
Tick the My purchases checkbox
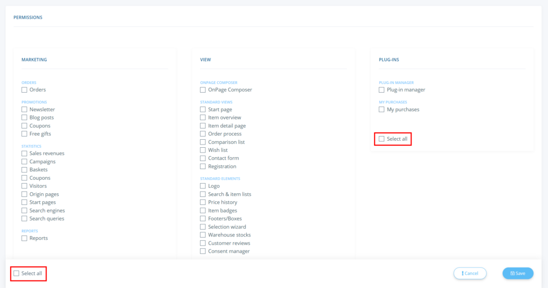tap(382, 109)
